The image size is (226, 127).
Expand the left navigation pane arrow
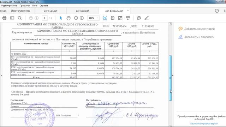[x=1, y=75]
